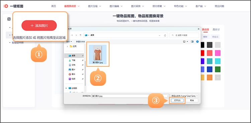Collapse the 此电脑 tree node
Image resolution: width=251 pixels, height=123 pixels.
pos(66,88)
